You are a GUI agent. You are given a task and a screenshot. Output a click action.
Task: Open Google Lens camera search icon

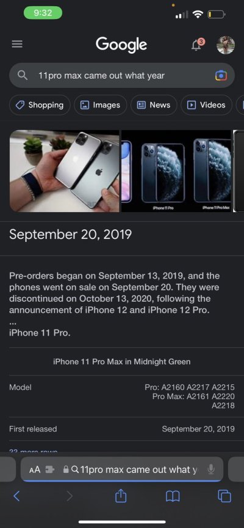[x=221, y=76]
